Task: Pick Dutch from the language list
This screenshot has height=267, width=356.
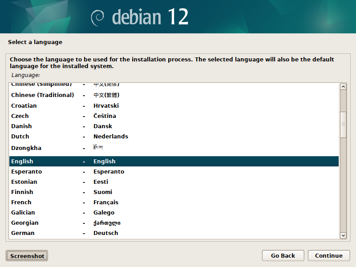Action: click(x=174, y=136)
